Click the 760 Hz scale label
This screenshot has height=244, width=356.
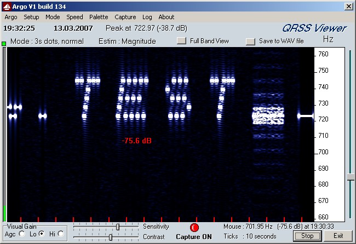click(323, 54)
